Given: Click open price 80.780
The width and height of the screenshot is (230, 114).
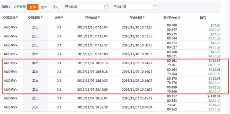Looking at the screenshot, I should (172, 25).
